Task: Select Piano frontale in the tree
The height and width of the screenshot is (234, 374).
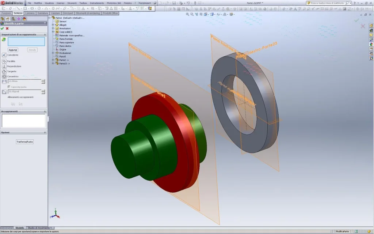Action: (66, 39)
